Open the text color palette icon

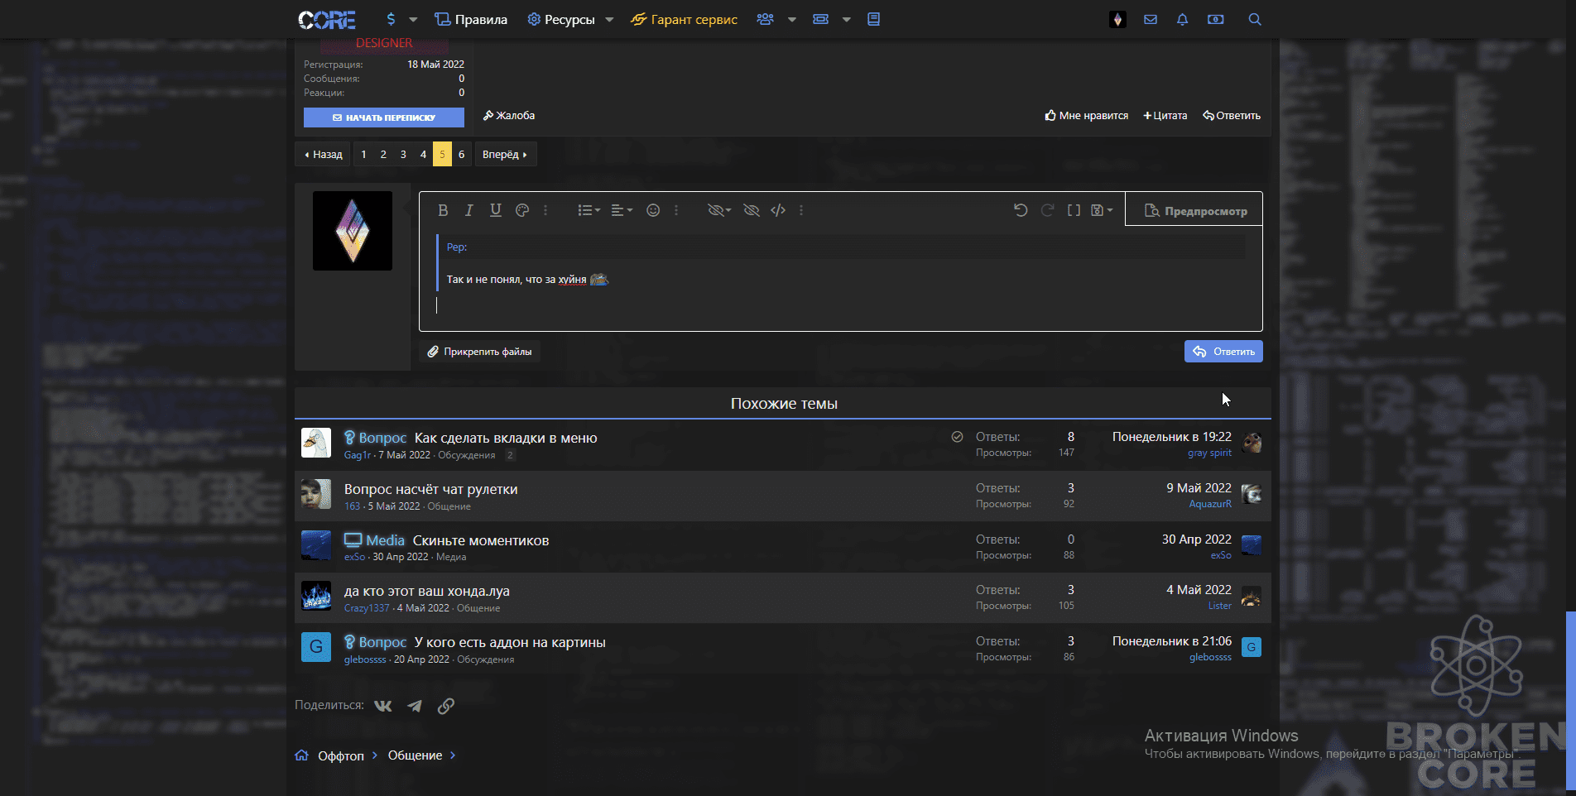point(521,210)
